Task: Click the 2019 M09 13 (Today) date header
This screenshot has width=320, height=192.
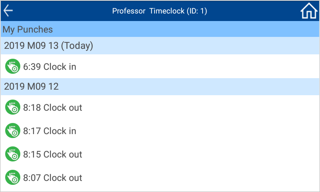Action: point(160,46)
